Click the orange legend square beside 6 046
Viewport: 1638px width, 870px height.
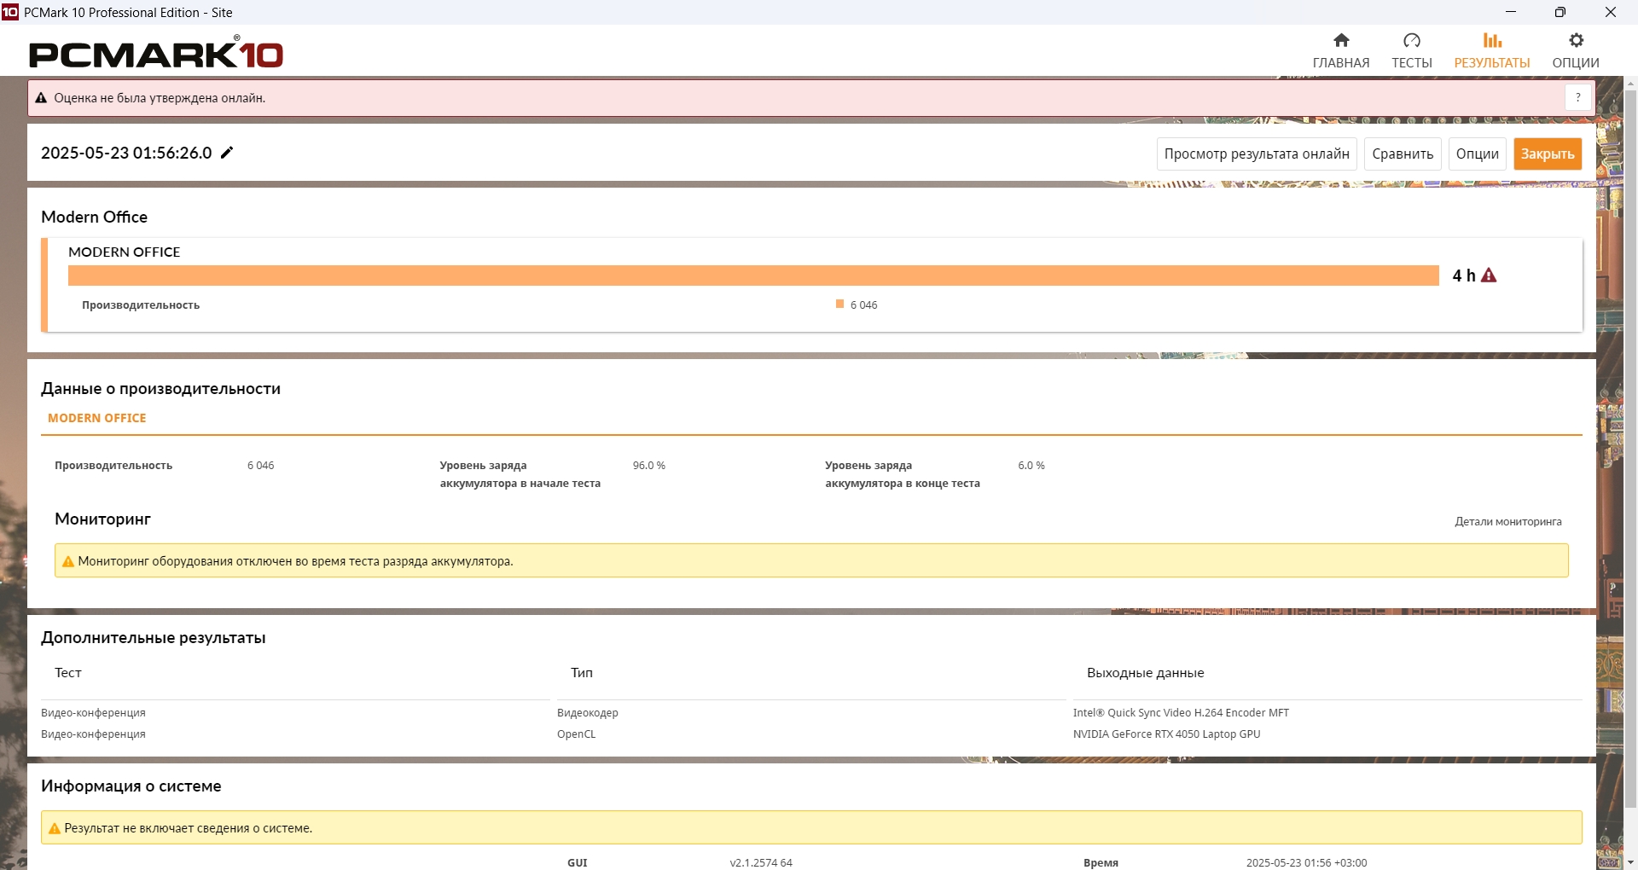click(839, 304)
